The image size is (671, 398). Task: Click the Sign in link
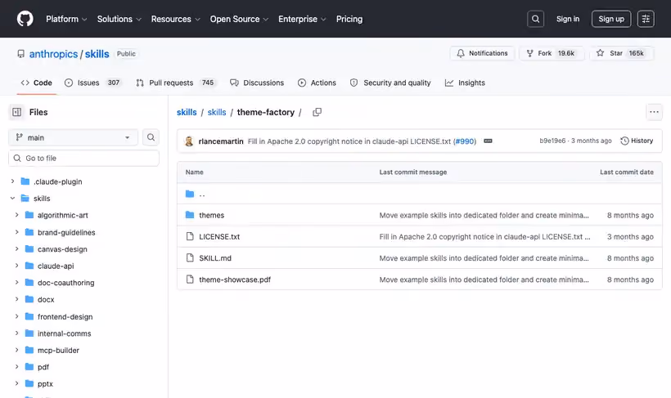click(567, 19)
